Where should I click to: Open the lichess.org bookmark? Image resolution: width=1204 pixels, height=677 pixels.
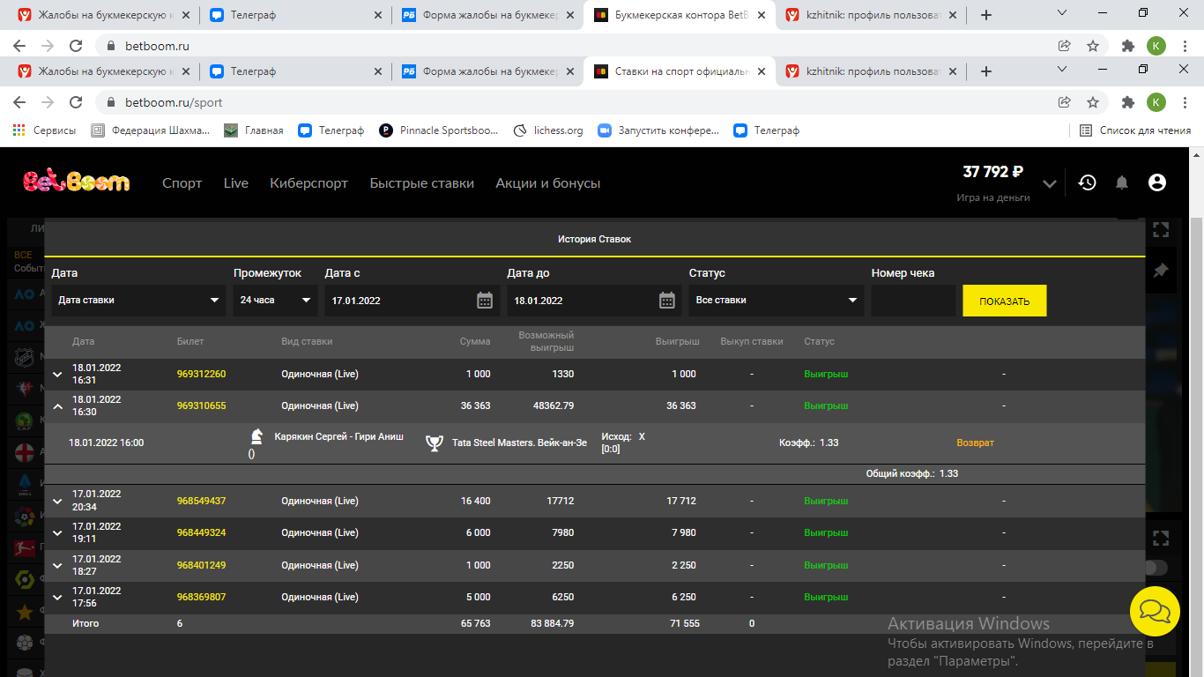click(548, 130)
